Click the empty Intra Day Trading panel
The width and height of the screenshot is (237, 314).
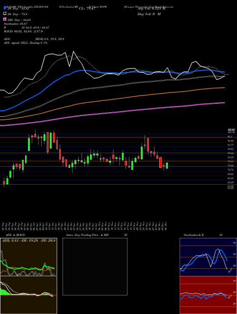[x=95, y=266]
